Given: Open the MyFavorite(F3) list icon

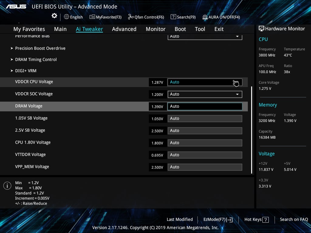Looking at the screenshot, I should (x=92, y=17).
